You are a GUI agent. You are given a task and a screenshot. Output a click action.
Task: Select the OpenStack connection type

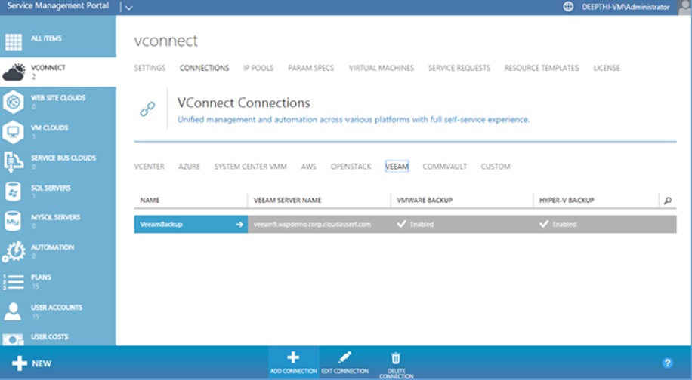click(351, 167)
